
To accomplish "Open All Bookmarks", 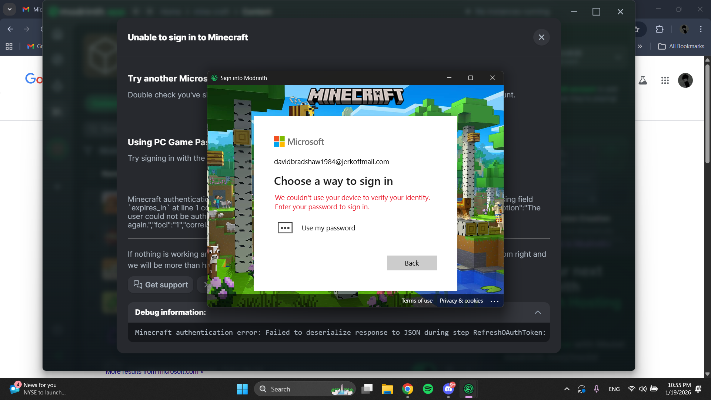I will pyautogui.click(x=682, y=46).
